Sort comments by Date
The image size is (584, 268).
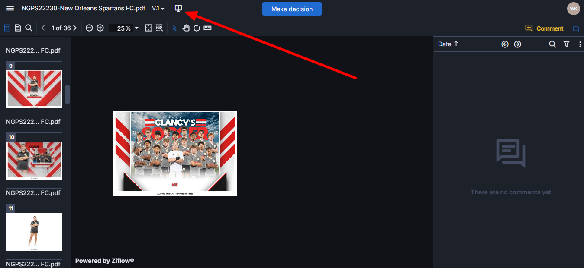click(x=448, y=44)
